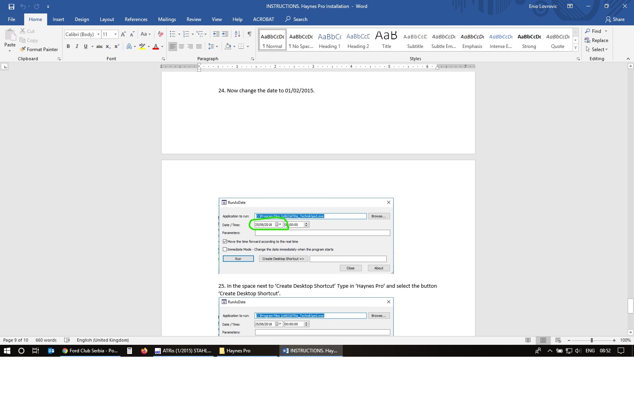The width and height of the screenshot is (634, 411).
Task: Switch to Web Layout view
Action: (x=558, y=340)
